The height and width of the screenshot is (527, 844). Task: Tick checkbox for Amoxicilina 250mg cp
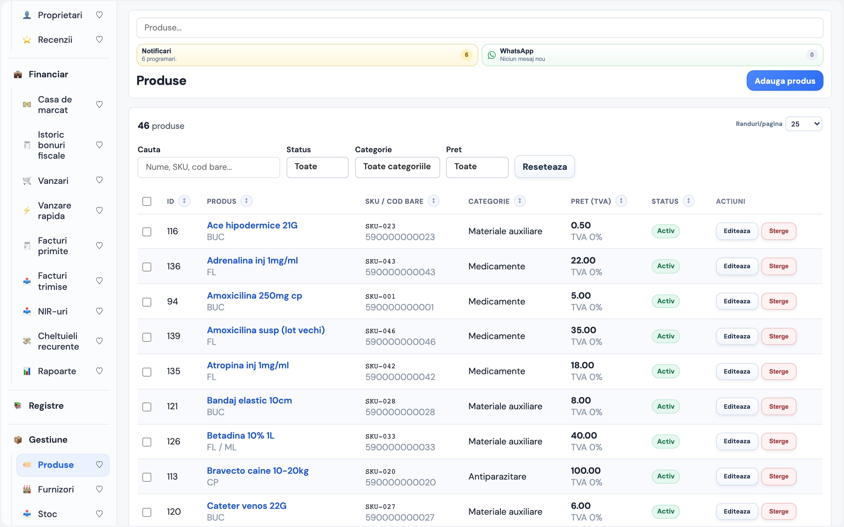(147, 302)
